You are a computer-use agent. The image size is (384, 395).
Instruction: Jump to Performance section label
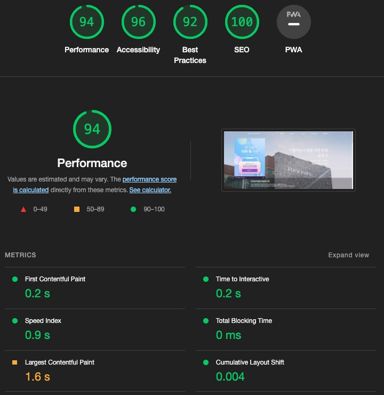click(x=86, y=50)
